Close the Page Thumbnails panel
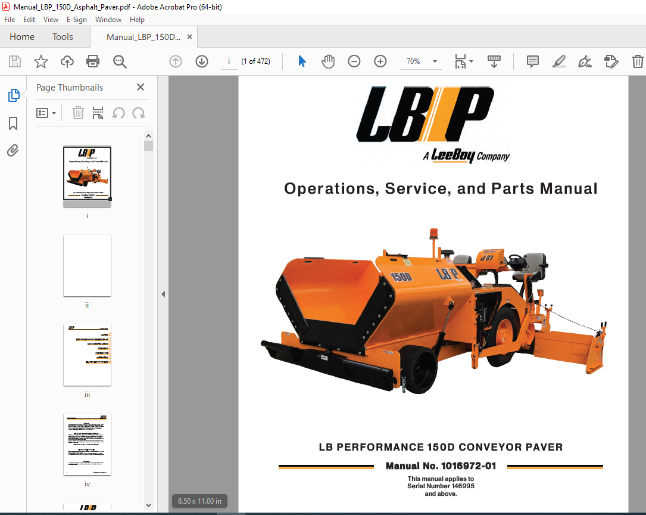Viewport: 646px width, 515px height. pyautogui.click(x=140, y=87)
